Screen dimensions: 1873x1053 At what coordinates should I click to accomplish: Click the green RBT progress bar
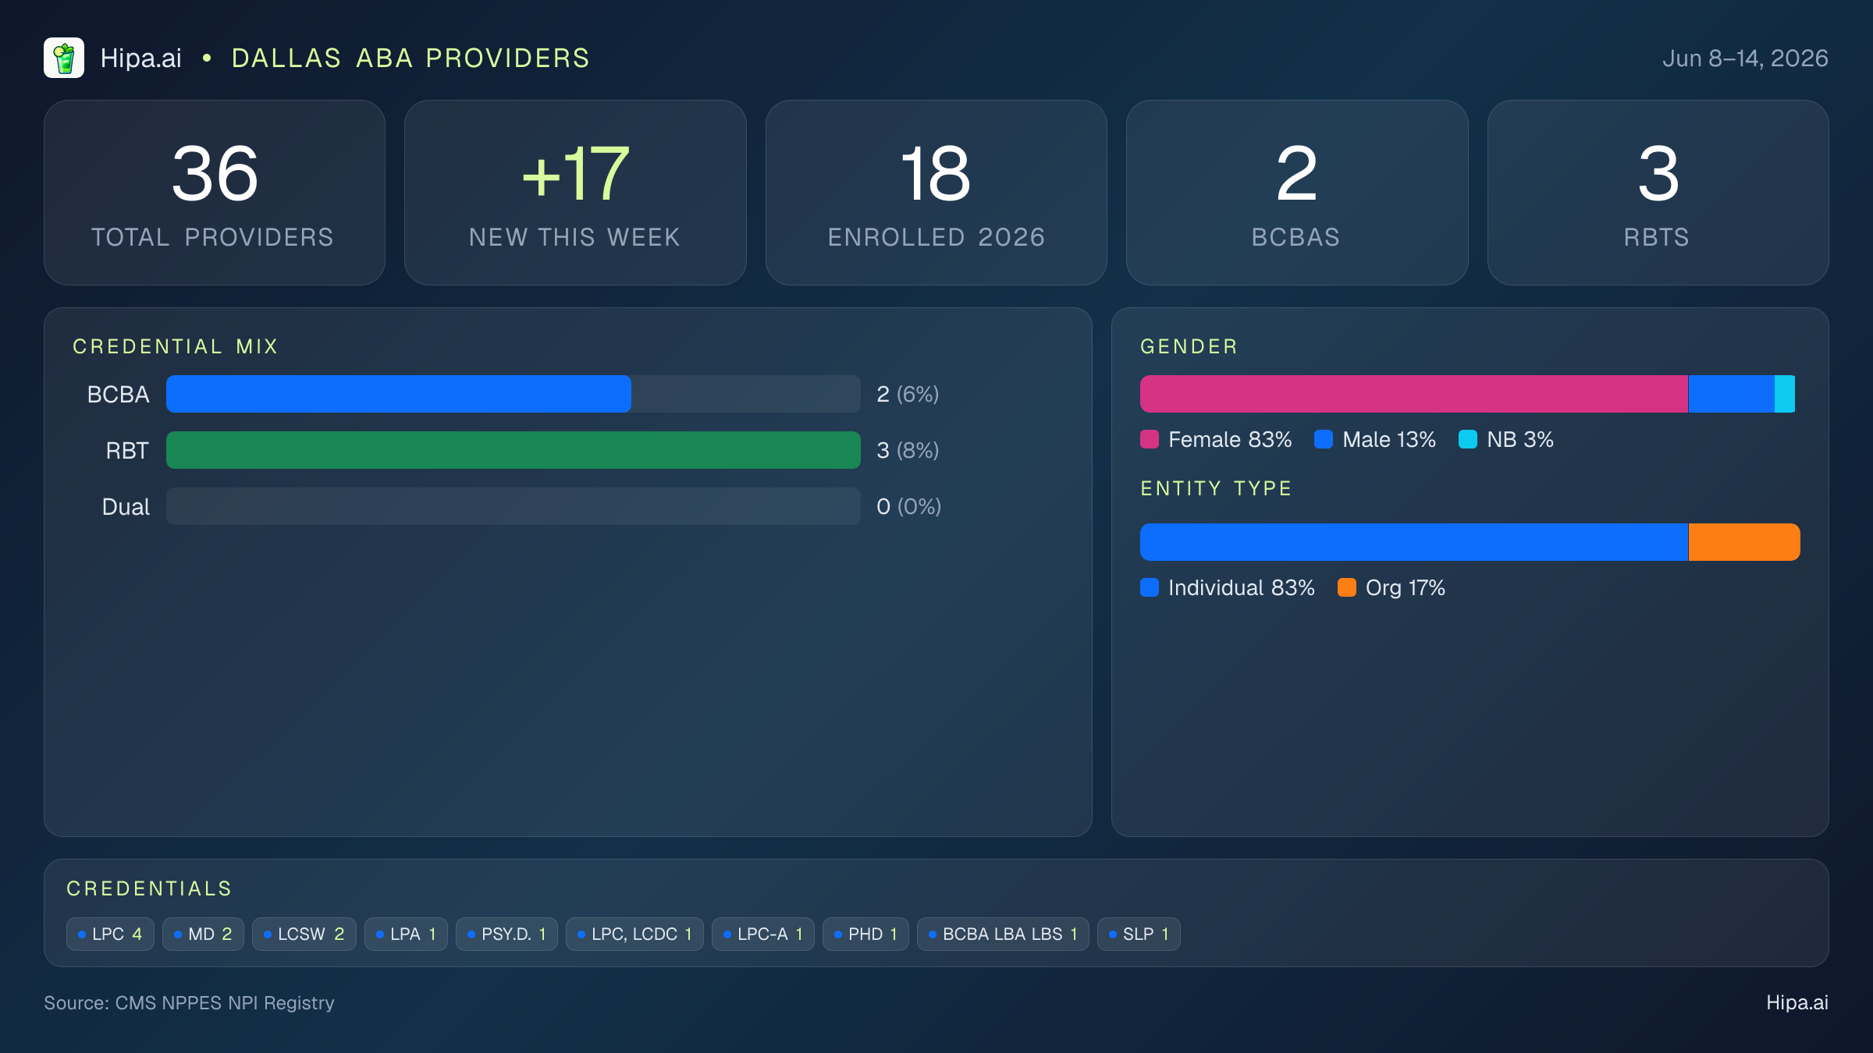tap(514, 450)
